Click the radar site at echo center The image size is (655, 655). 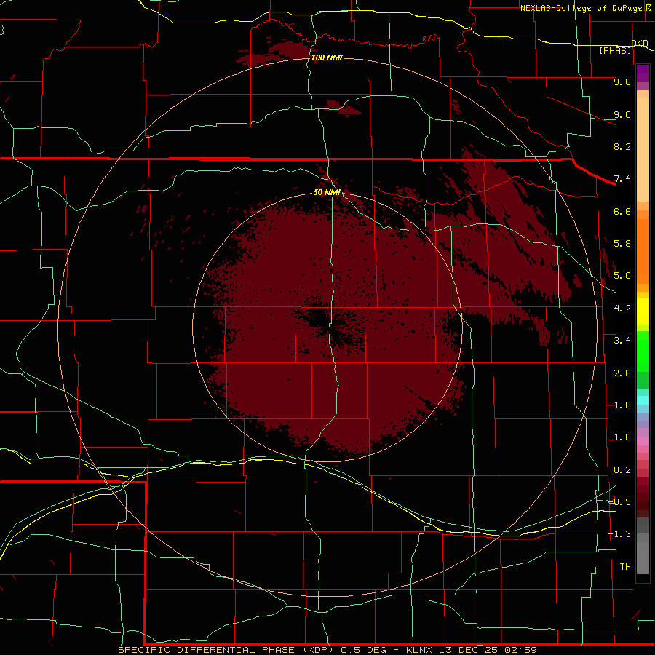328,327
